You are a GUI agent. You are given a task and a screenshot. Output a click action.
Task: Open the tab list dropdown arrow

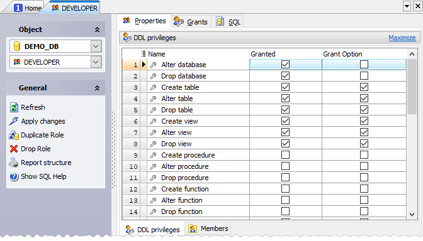click(x=407, y=6)
